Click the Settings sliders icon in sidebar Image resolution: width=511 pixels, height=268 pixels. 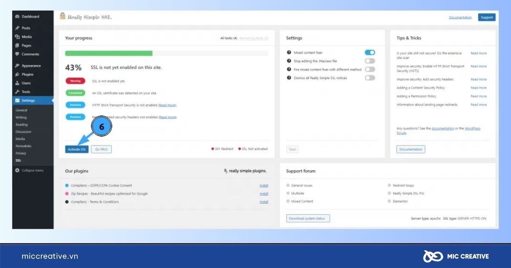17,101
